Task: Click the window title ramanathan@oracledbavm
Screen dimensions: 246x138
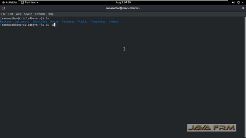Action: [x=123, y=8]
